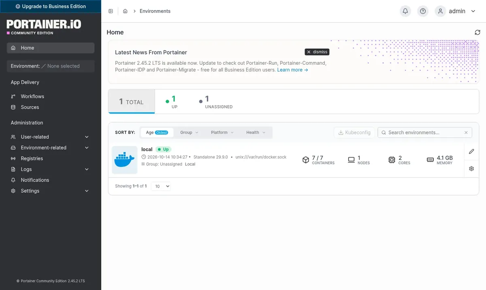Image resolution: width=486 pixels, height=290 pixels.
Task: Click the Group: Unassigned label
Action: coord(164,164)
